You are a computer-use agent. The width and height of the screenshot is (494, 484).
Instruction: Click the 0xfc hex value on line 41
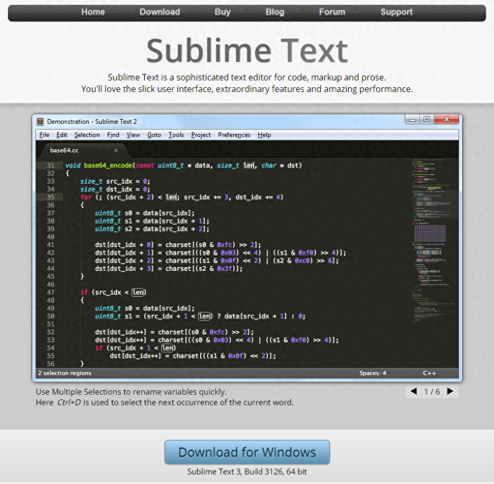(x=225, y=245)
